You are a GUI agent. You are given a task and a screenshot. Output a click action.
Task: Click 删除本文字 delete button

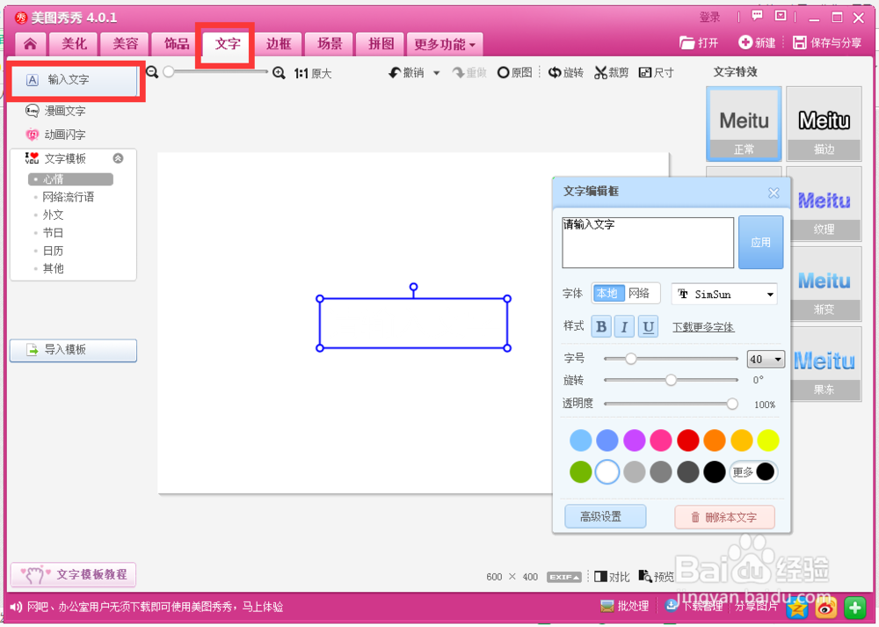point(724,517)
